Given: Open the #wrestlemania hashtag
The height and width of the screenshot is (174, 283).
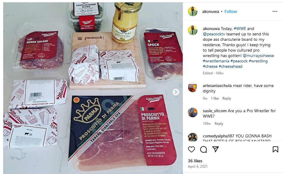Looking at the screenshot, I should coord(216,61).
